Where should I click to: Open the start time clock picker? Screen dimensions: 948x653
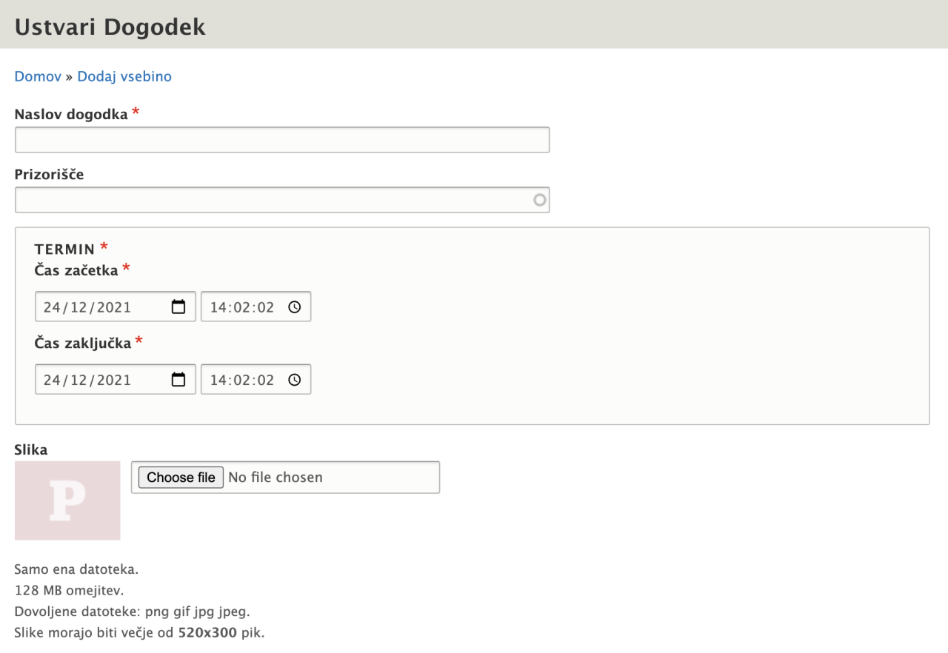295,307
